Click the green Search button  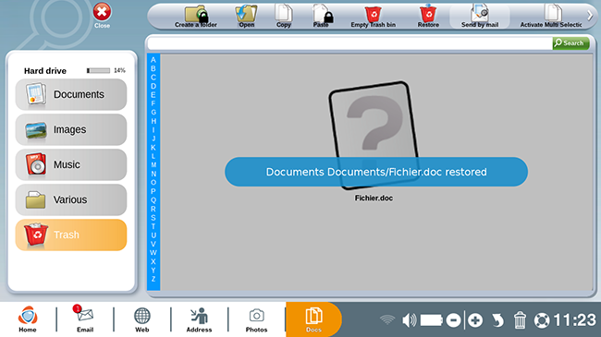click(x=570, y=42)
